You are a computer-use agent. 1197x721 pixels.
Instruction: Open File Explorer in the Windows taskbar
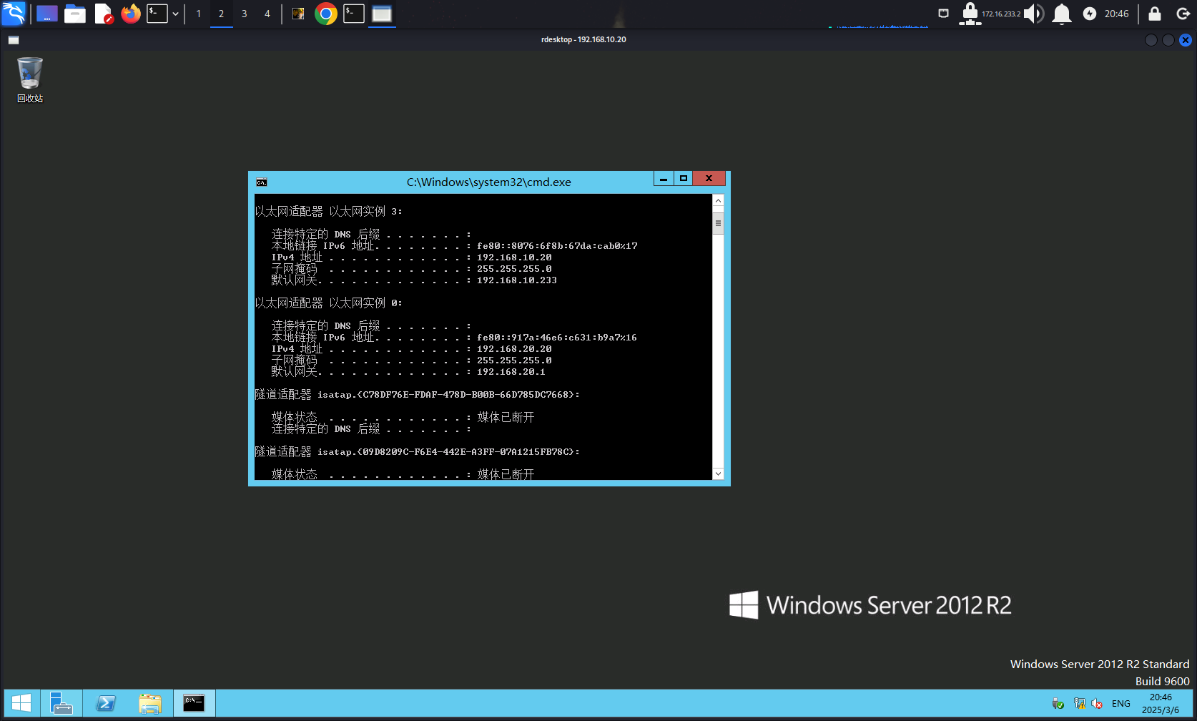[150, 704]
